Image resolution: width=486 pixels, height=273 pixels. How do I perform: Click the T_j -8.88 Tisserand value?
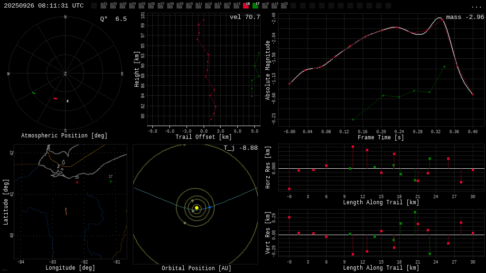pyautogui.click(x=241, y=148)
